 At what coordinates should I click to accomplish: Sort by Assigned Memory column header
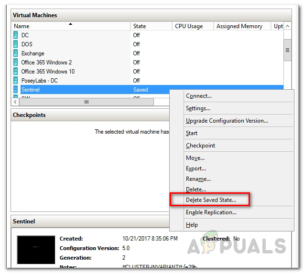point(242,26)
